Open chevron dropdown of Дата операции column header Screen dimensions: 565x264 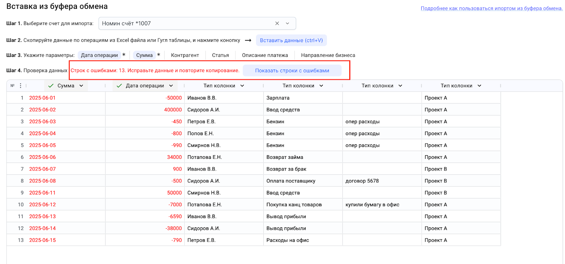coord(171,86)
